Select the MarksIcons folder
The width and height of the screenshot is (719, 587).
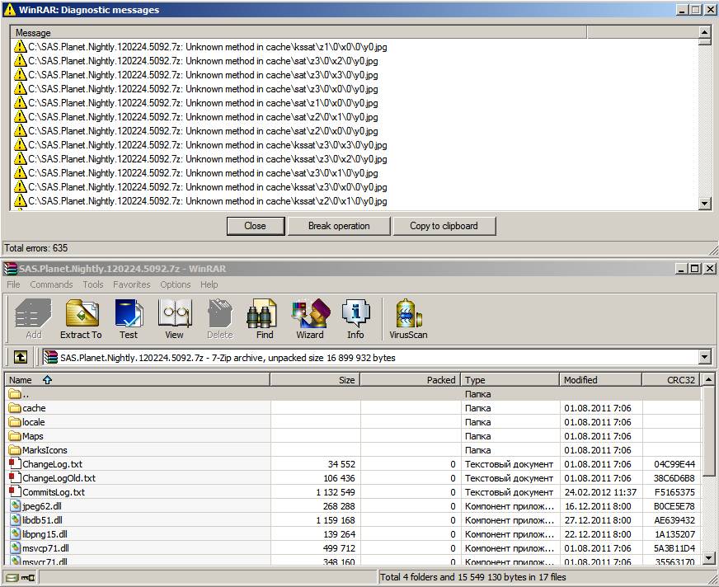click(45, 450)
